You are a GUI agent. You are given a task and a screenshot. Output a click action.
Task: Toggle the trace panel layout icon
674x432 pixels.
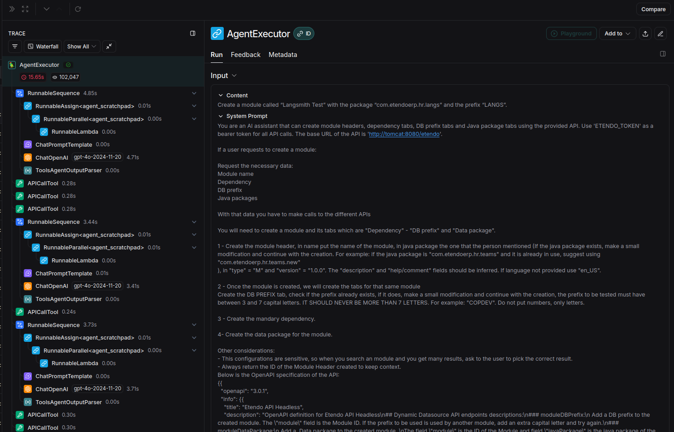[x=193, y=33]
